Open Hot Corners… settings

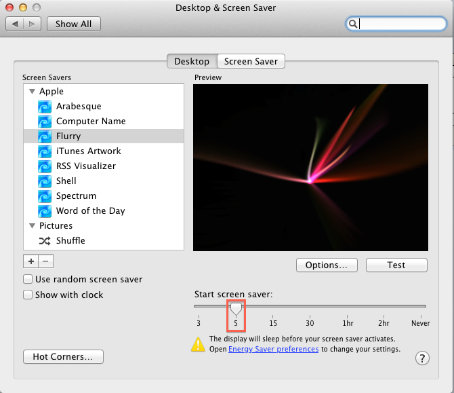tap(63, 356)
